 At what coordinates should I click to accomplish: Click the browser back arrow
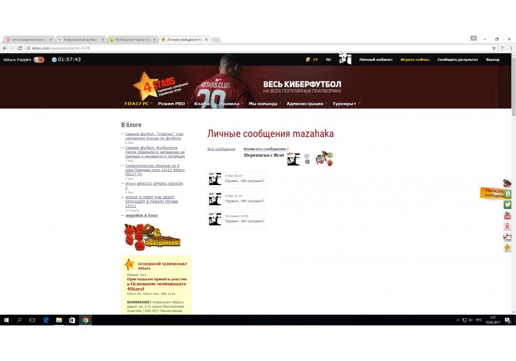[5, 48]
